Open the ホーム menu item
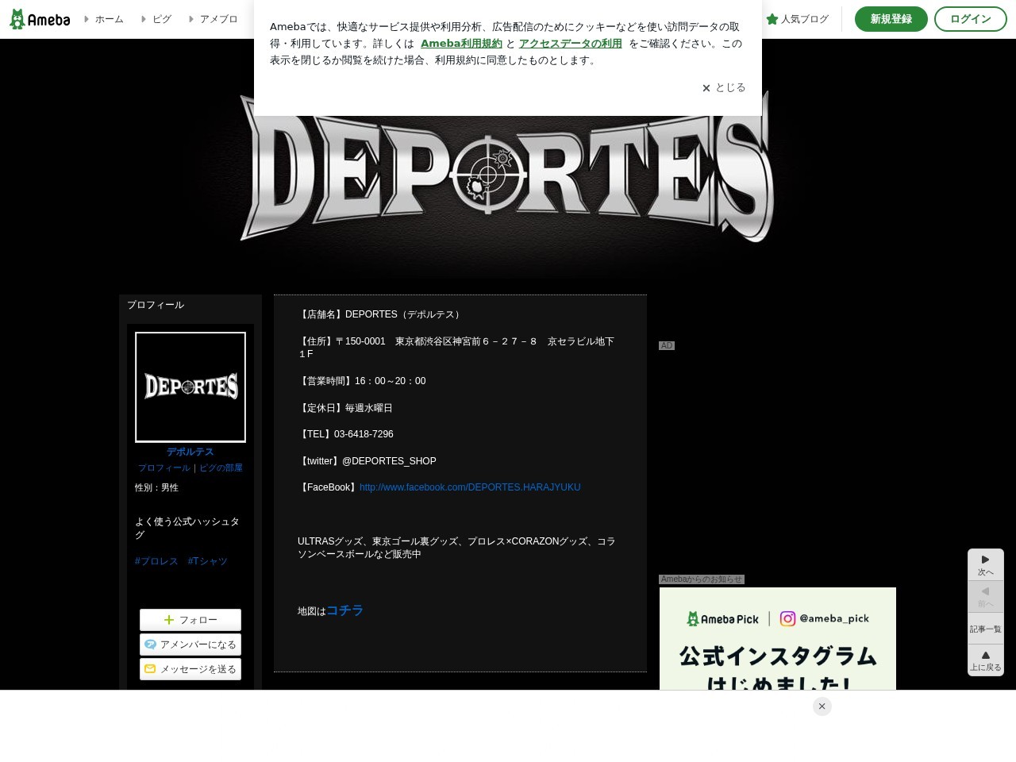 [109, 19]
